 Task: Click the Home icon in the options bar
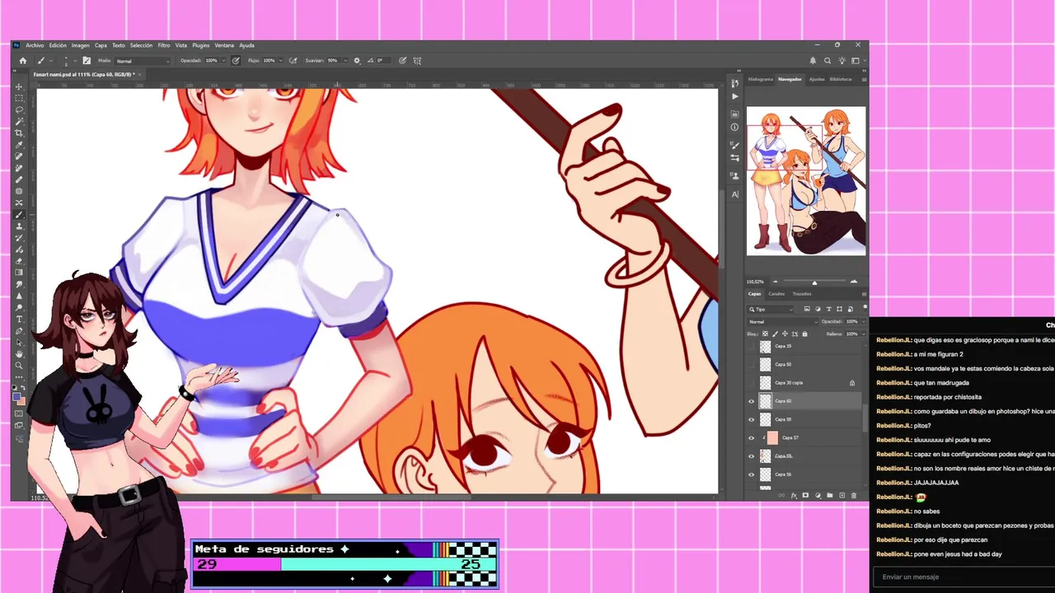[x=23, y=60]
